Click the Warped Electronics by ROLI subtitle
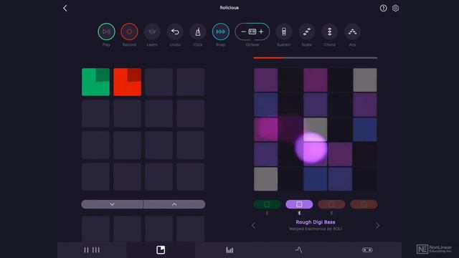This screenshot has height=258, width=459. pos(316,229)
